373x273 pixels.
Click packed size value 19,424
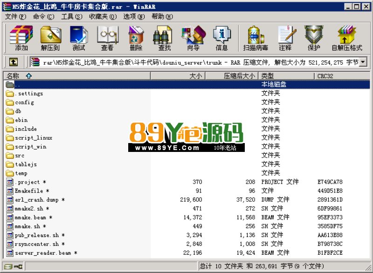click(x=246, y=253)
